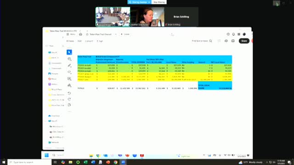294x165 pixels.
Task: Click the Stop Sharing button
Action: click(159, 2)
